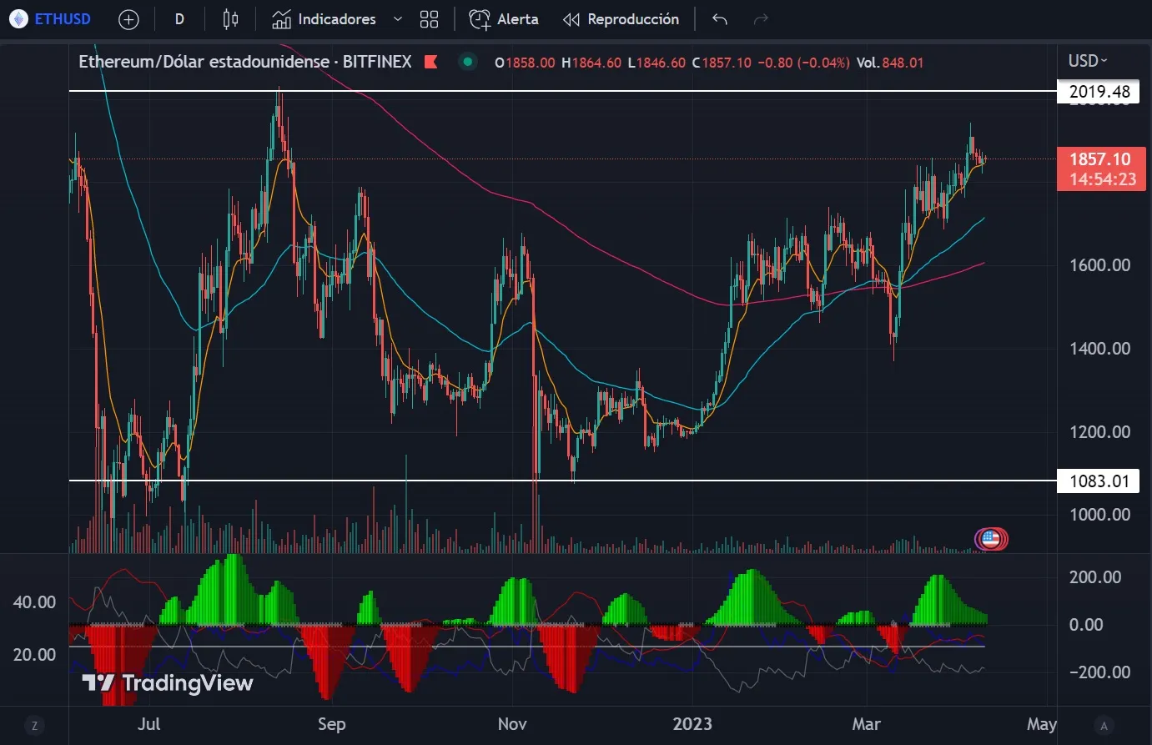Open the candlestick chart type selector
This screenshot has width=1152, height=745.
[231, 19]
